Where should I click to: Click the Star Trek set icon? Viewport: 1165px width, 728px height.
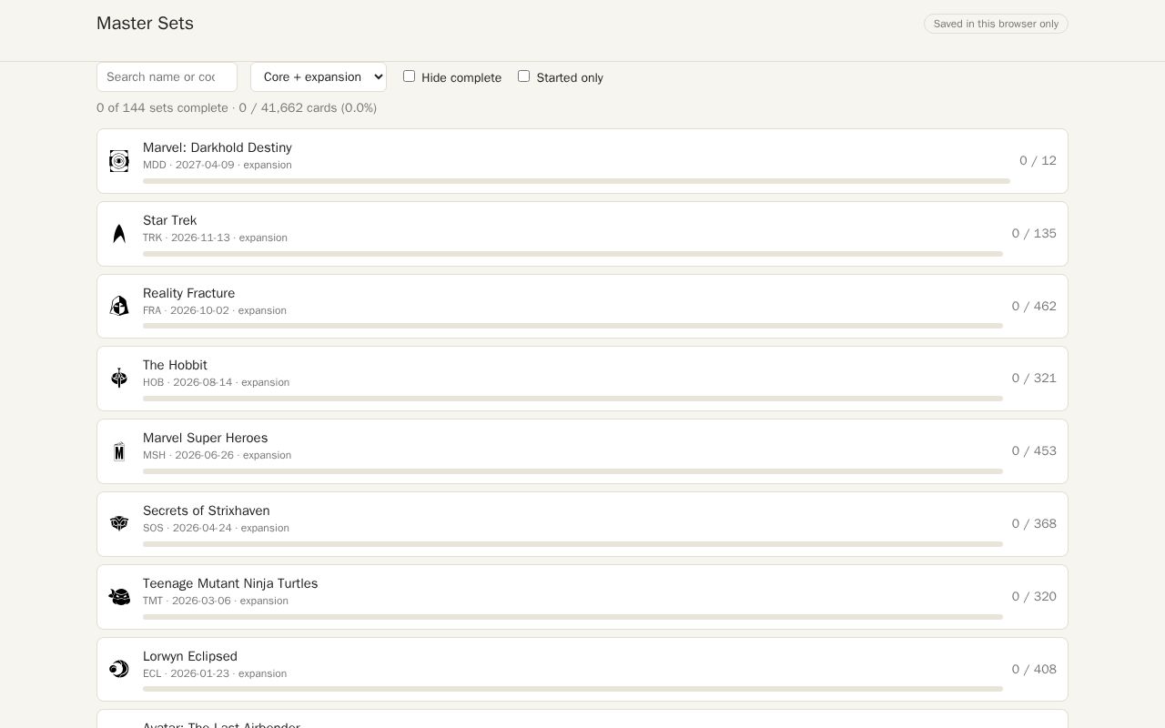[119, 234]
